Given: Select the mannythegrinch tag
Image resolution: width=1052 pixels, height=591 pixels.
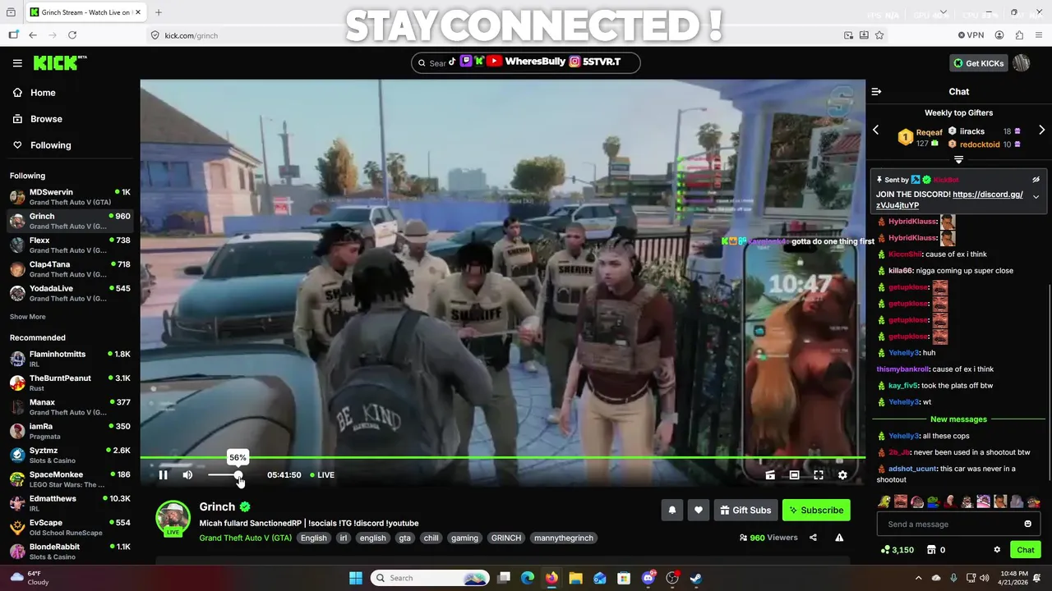Looking at the screenshot, I should coord(563,538).
